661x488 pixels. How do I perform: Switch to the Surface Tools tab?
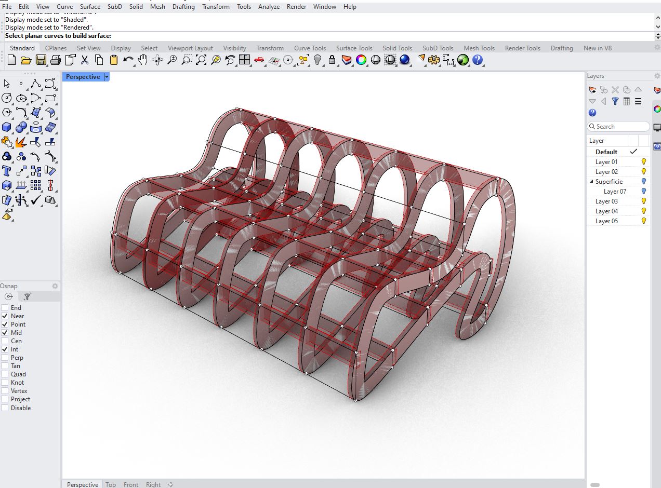pyautogui.click(x=354, y=48)
